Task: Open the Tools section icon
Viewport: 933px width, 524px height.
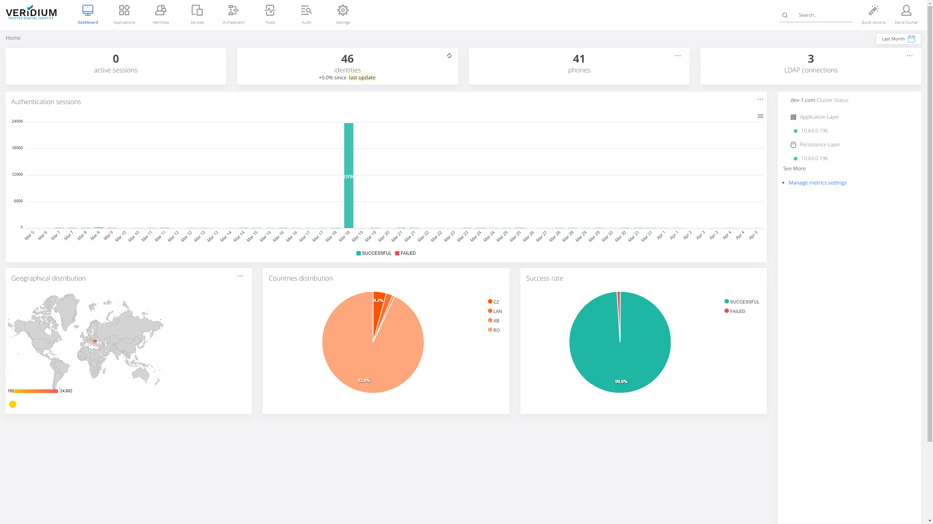Action: pyautogui.click(x=270, y=11)
